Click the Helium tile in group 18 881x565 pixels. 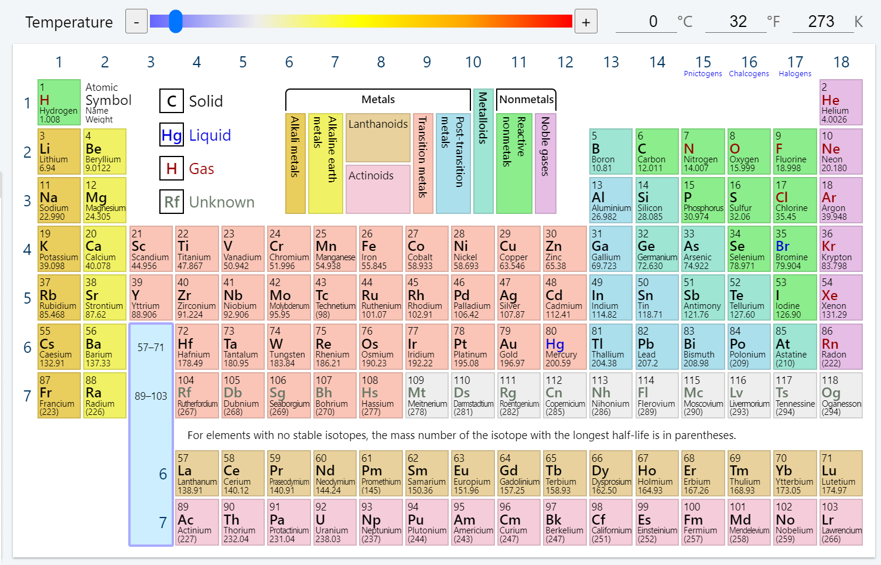point(841,103)
